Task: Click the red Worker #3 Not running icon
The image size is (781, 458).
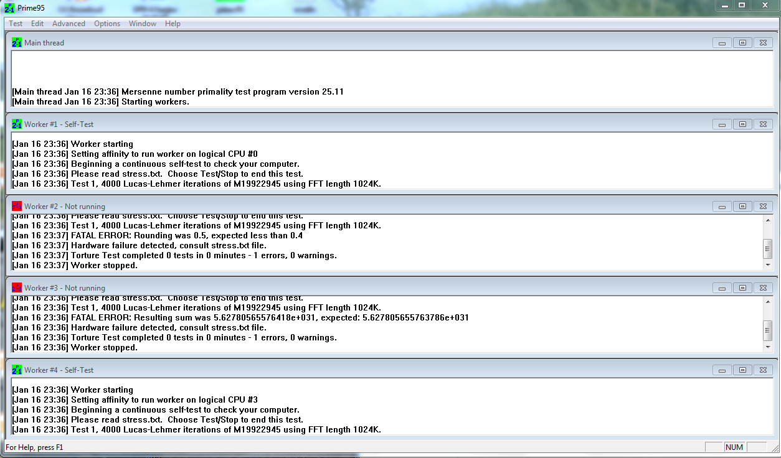Action: pyautogui.click(x=17, y=288)
